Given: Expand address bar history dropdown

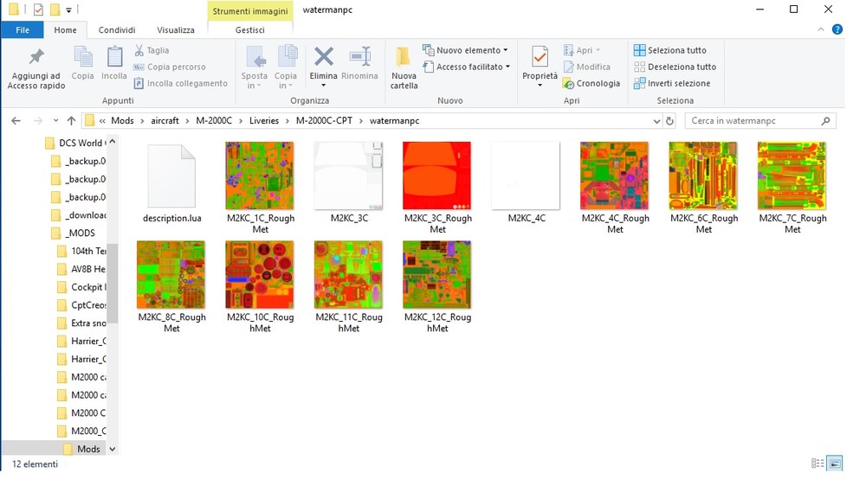Looking at the screenshot, I should 656,121.
